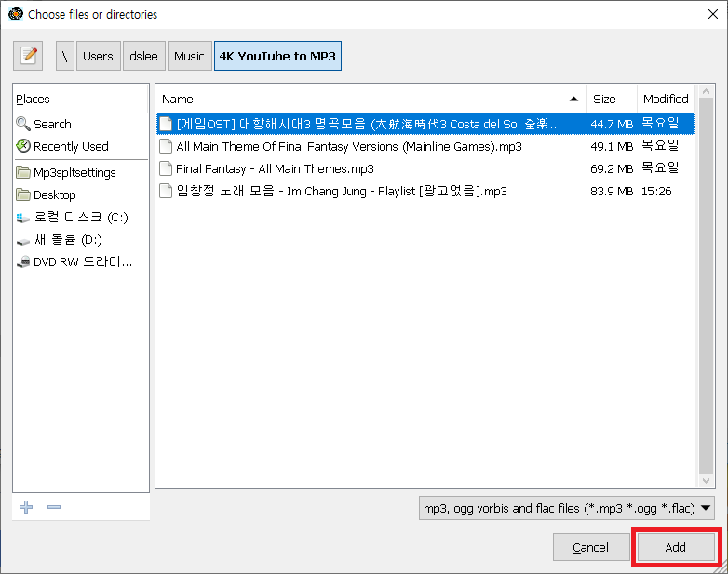This screenshot has height=574, width=728.
Task: Navigate to the Users path segment
Action: tap(98, 56)
